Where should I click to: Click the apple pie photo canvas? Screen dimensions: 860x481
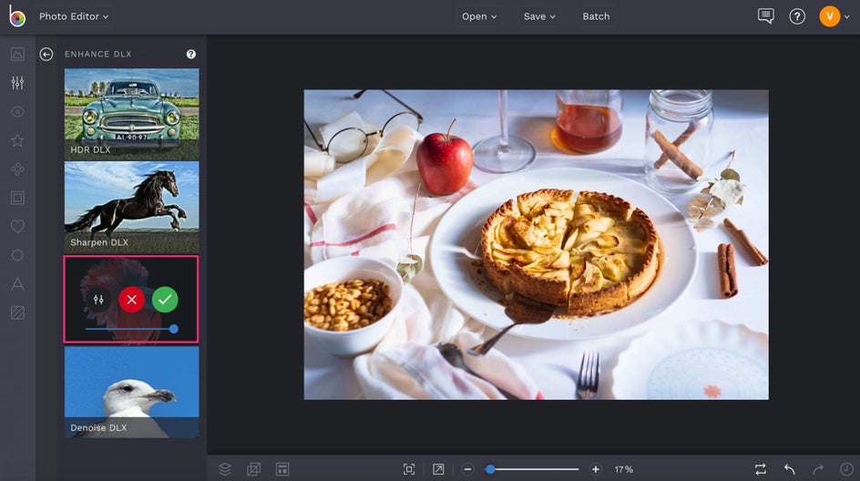pos(537,245)
